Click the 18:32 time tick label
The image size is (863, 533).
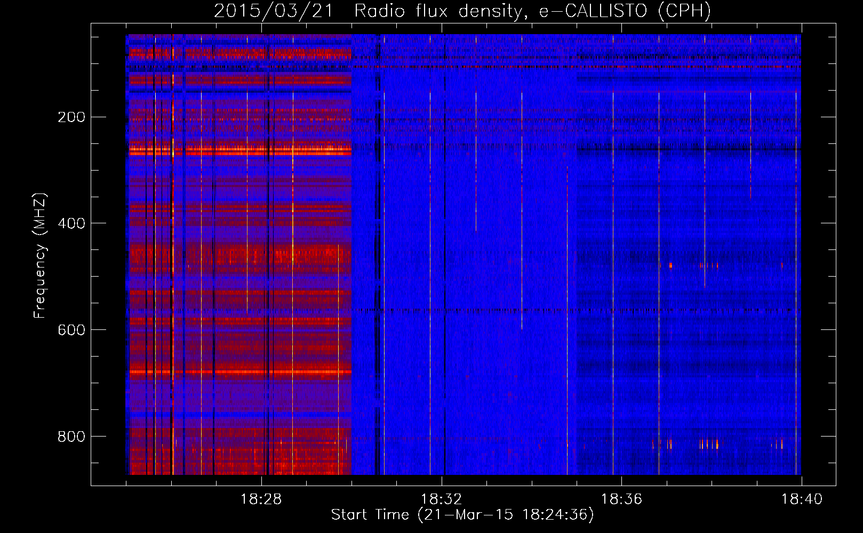(441, 499)
